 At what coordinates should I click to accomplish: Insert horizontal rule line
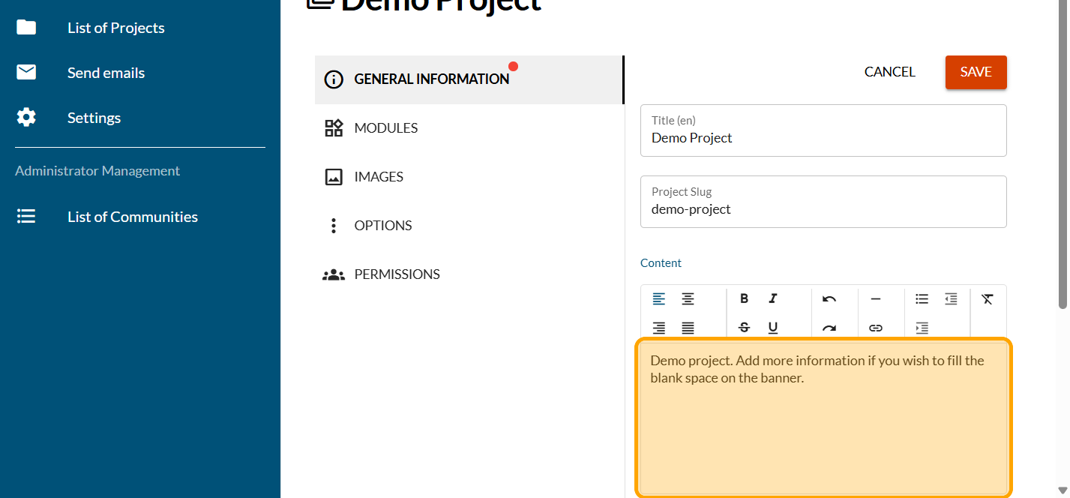tap(875, 298)
